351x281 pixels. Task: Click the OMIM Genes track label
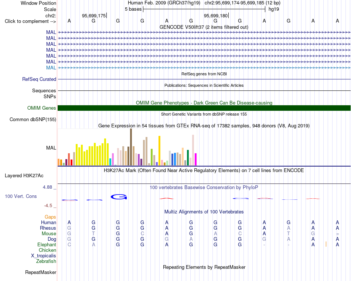pos(42,108)
